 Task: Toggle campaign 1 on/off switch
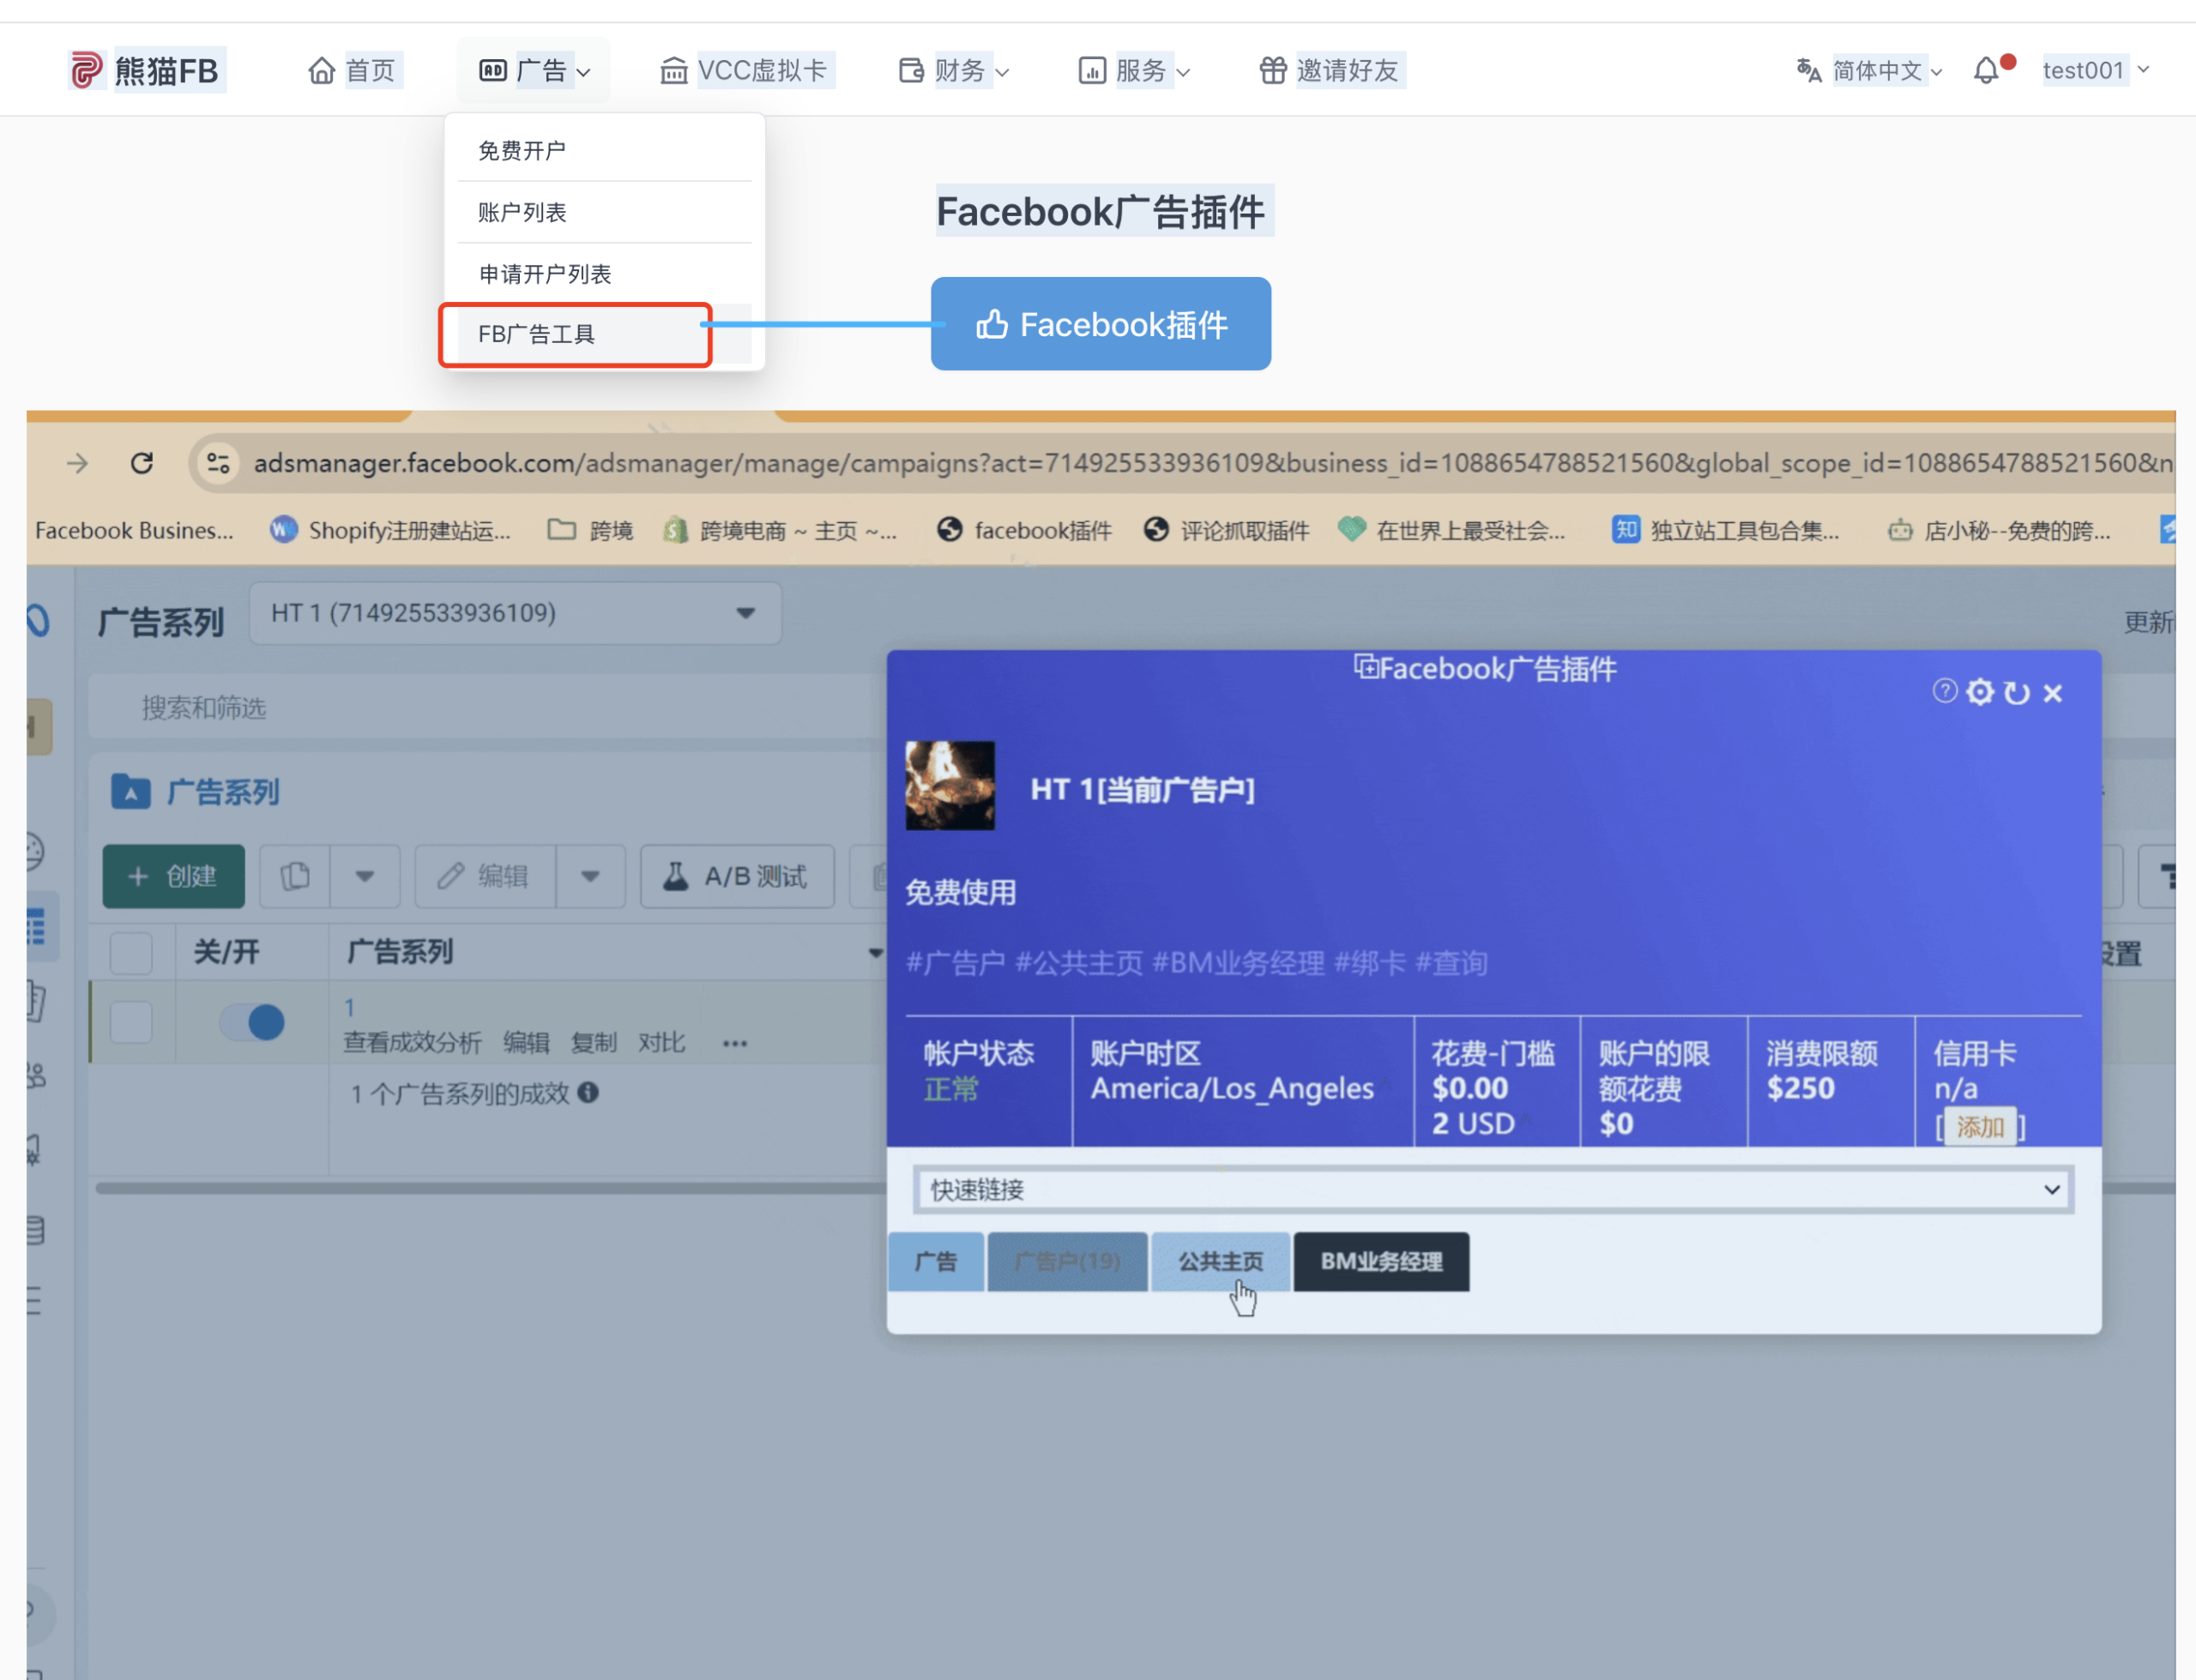pyautogui.click(x=253, y=1022)
